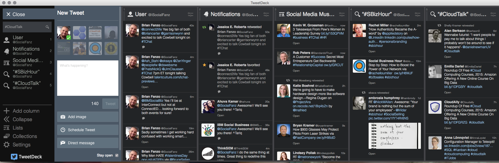Click Social Business Hour avatar
This screenshot has width=499, height=163.
(359, 66)
